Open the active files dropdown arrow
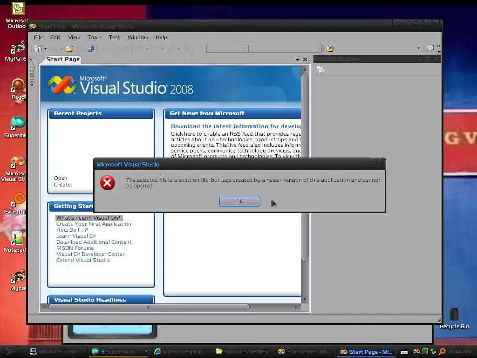This screenshot has height=358, width=477. [x=298, y=60]
